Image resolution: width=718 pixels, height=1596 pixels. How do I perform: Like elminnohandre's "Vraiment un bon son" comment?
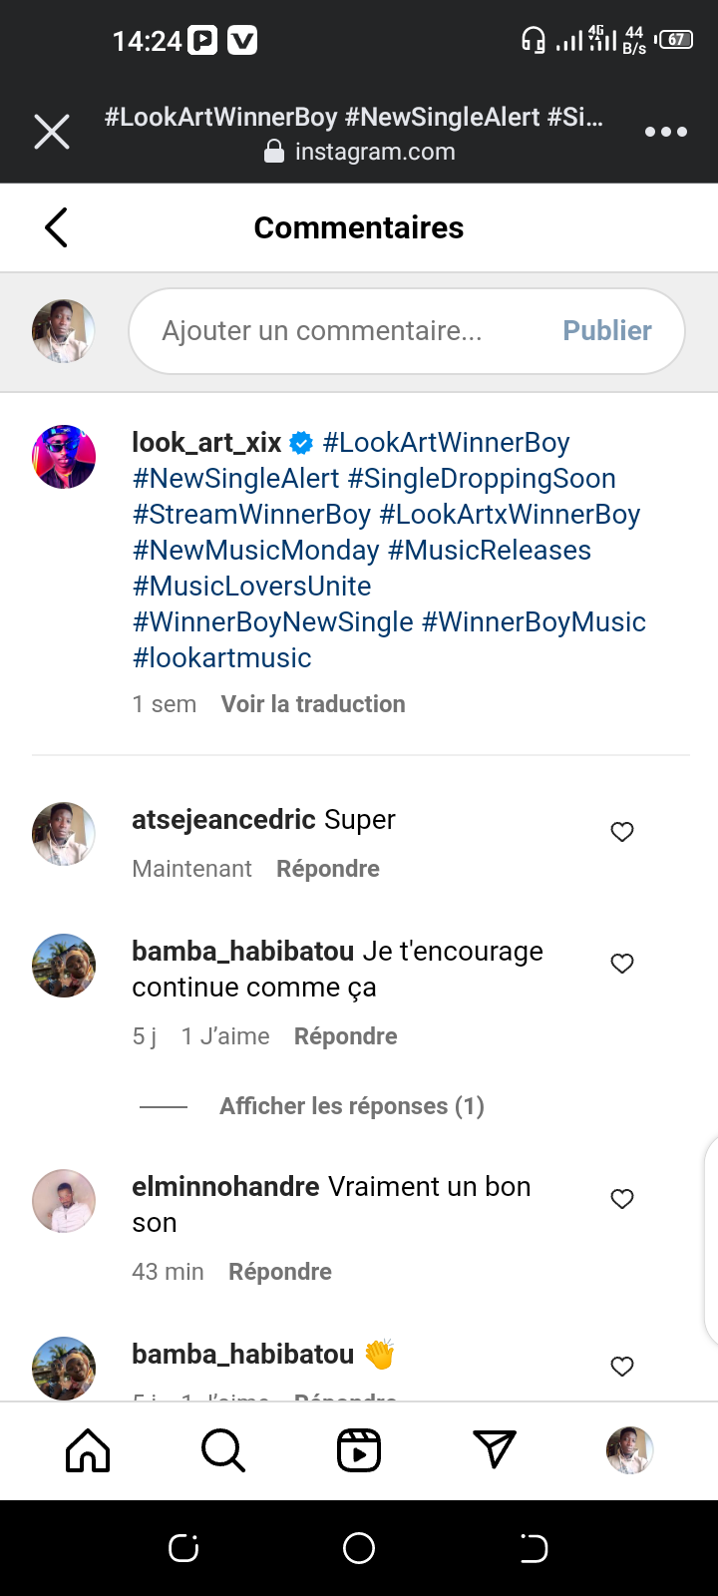[x=622, y=1199]
